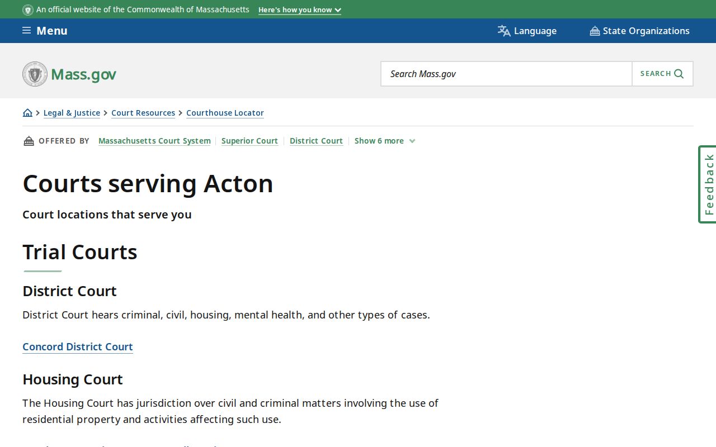
Task: Click the Language translate icon
Action: [504, 31]
